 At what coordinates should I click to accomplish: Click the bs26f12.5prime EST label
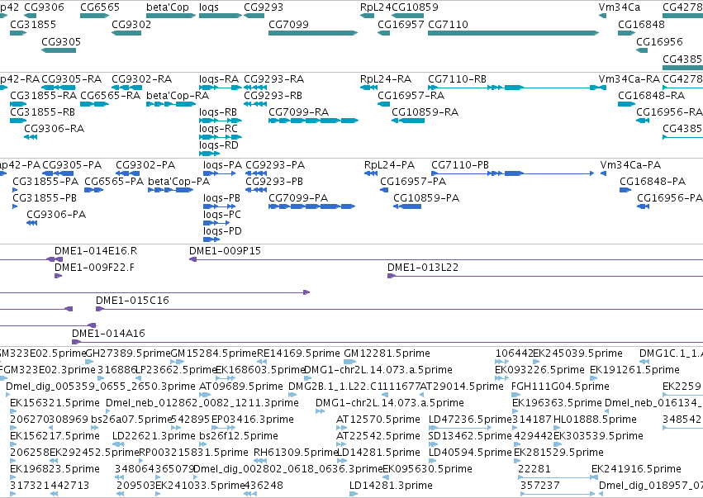(x=239, y=436)
